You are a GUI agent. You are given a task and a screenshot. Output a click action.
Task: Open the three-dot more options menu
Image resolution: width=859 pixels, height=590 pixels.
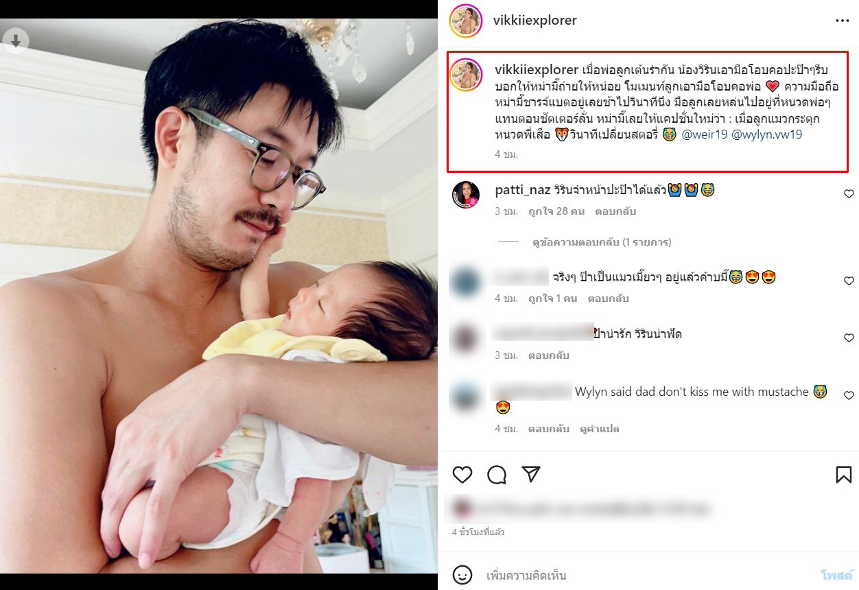[x=843, y=21]
